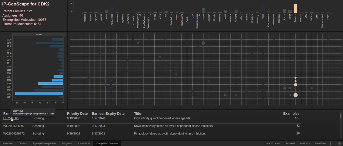
Task: Click the Pfizer bar in assignee chart
Action: coord(263,9)
